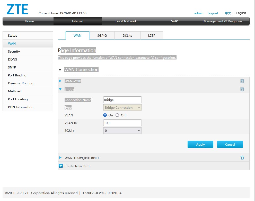255x201 pixels.
Task: Open Multicast in the sidebar
Action: (x=28, y=91)
